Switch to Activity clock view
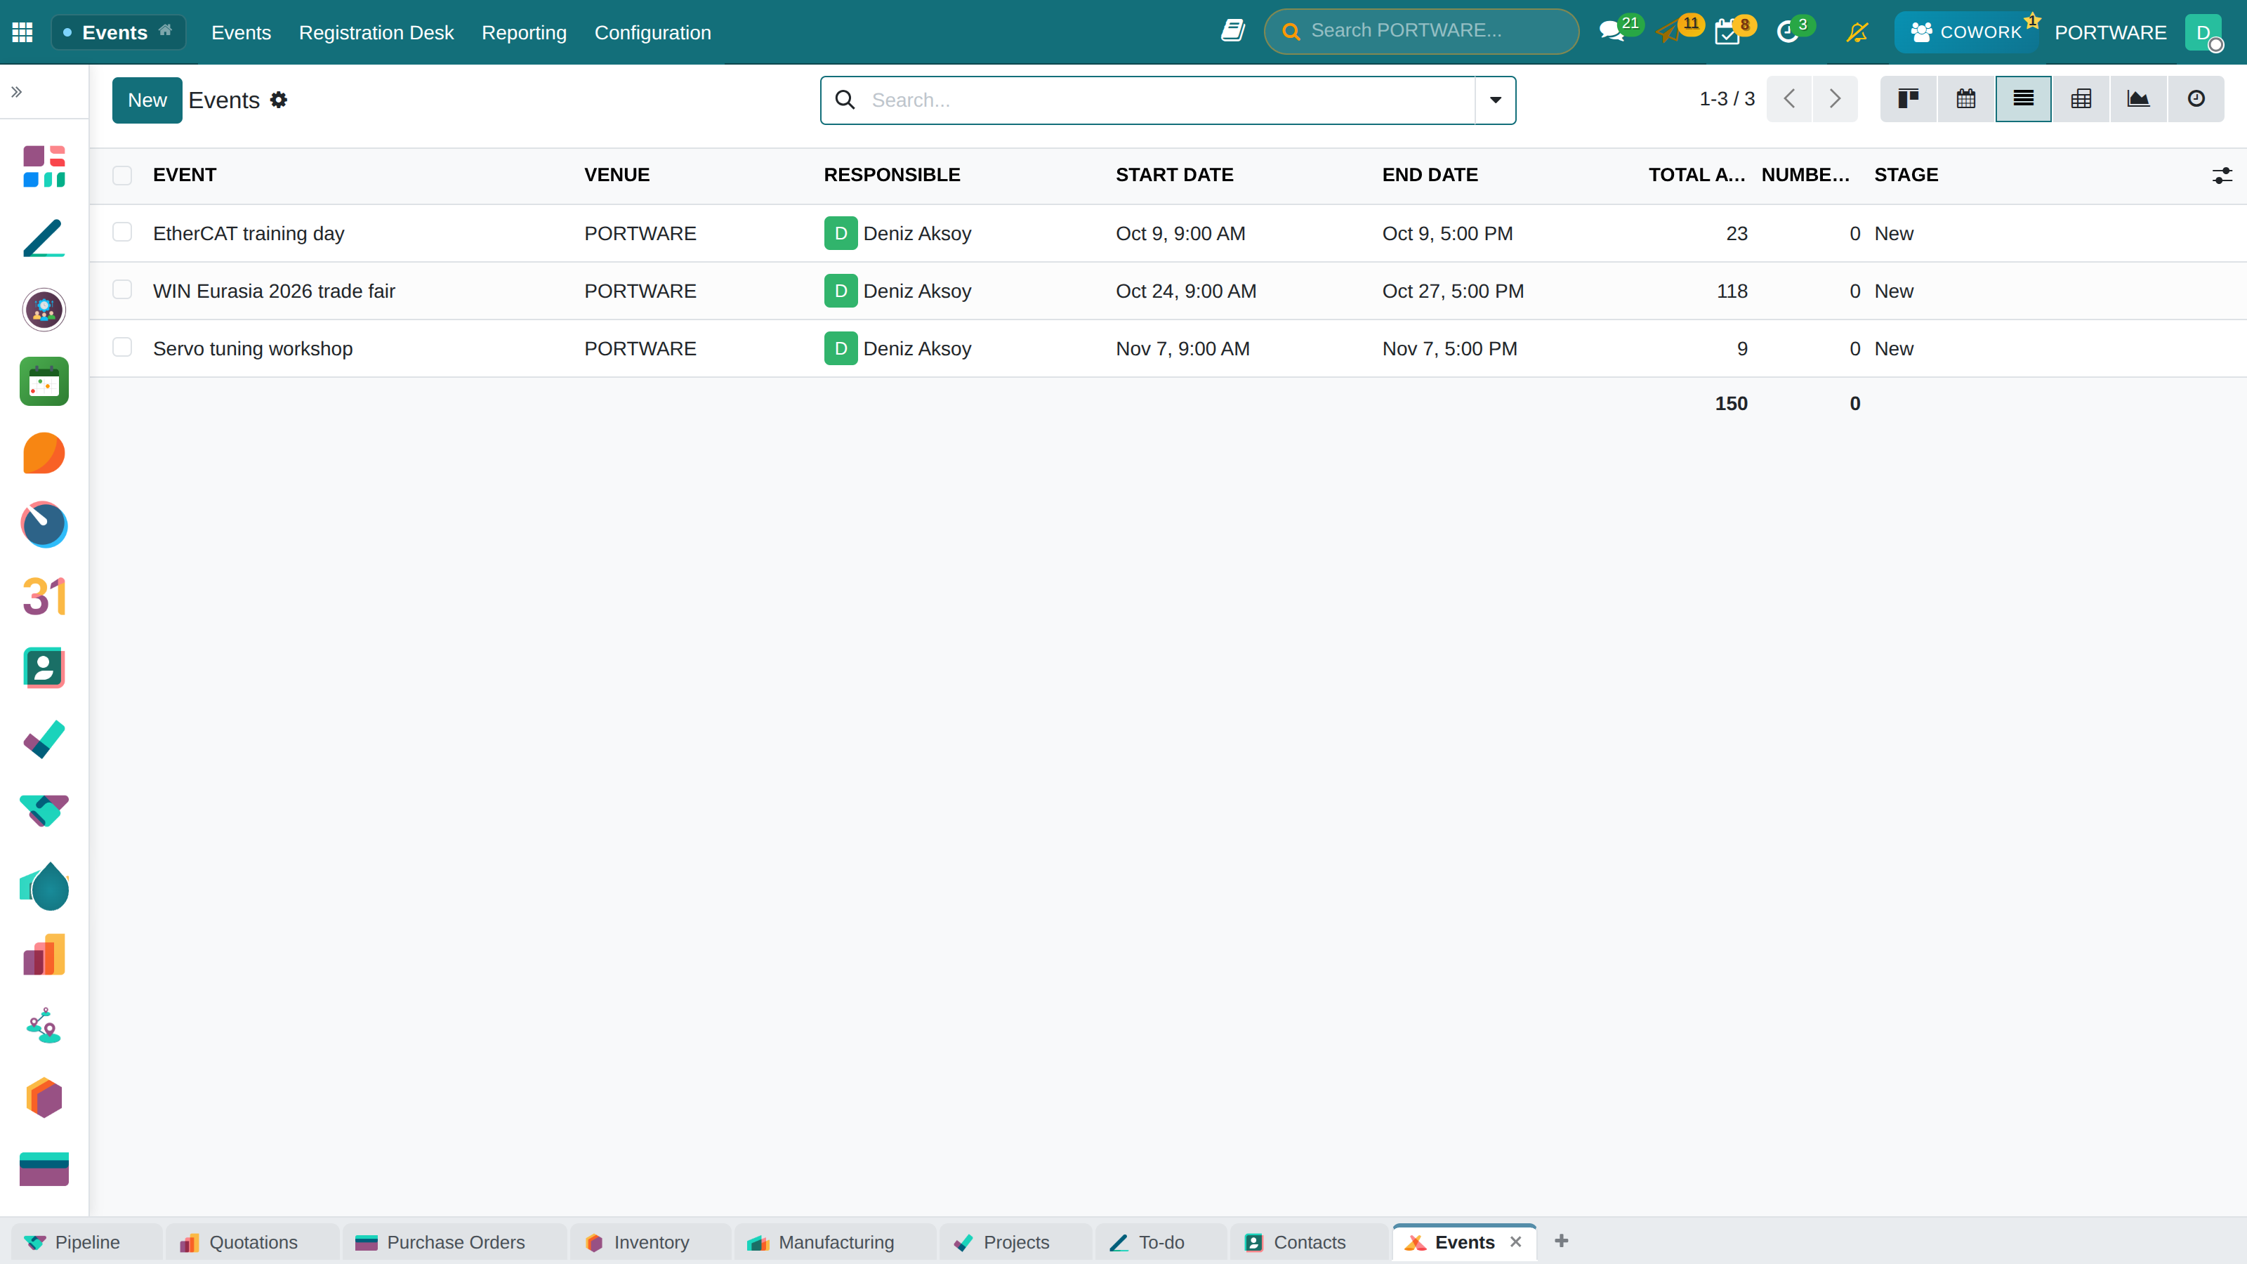This screenshot has height=1264, width=2247. (2196, 100)
